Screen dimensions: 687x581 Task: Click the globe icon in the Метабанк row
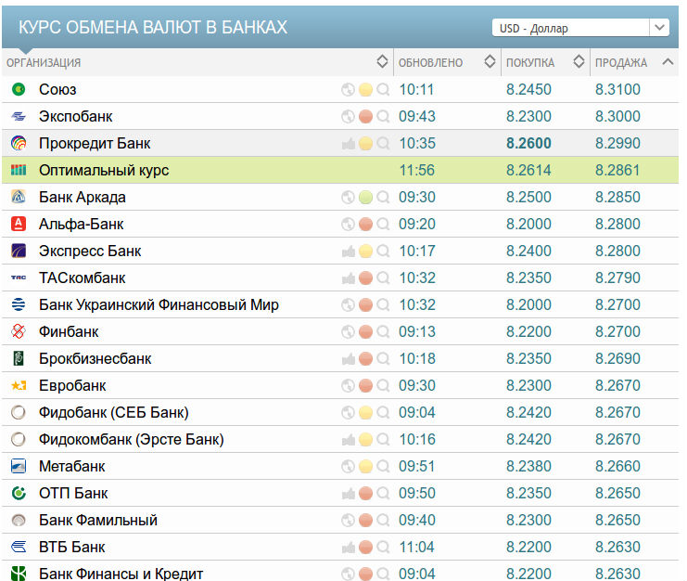pyautogui.click(x=348, y=467)
